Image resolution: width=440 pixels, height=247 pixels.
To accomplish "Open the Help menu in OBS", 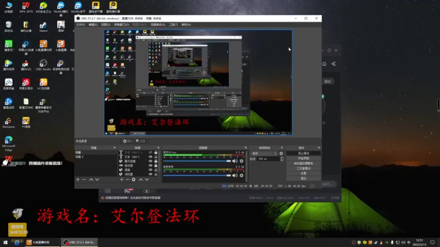I will coord(186,25).
